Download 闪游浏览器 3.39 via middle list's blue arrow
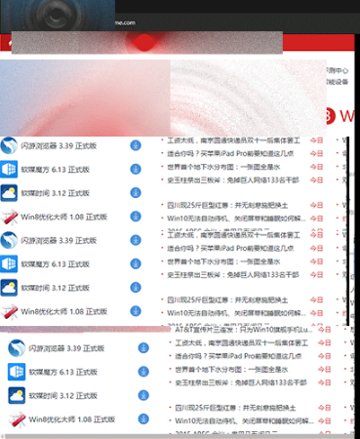Image resolution: width=360 pixels, height=439 pixels. [136, 240]
